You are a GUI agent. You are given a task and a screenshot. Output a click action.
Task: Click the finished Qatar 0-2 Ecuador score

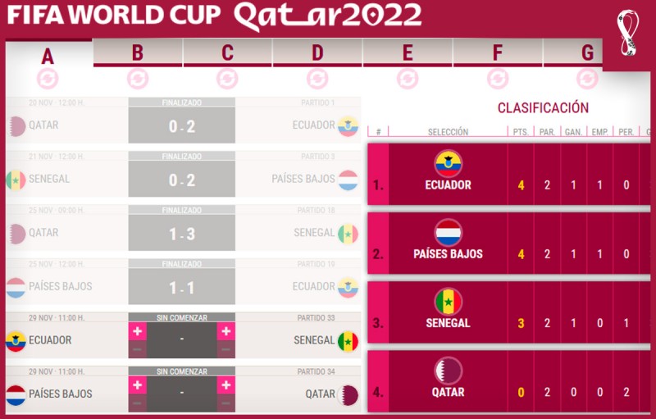pos(181,125)
